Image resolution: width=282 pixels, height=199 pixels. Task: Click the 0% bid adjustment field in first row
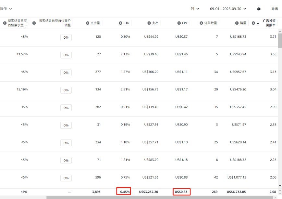point(66,37)
